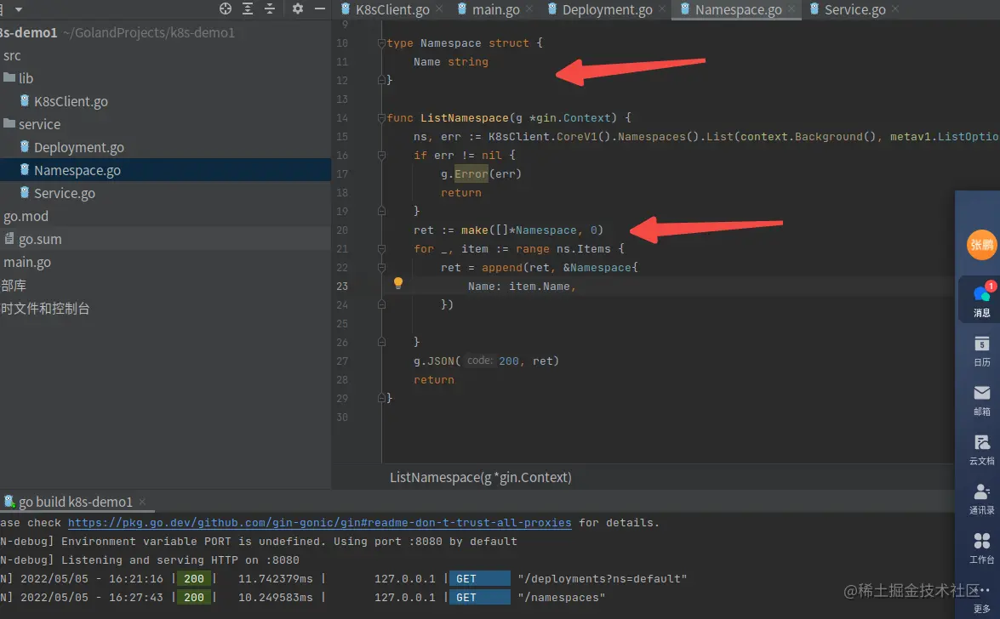Open the pkg.go.dev gin proxies link
Image resolution: width=1000 pixels, height=619 pixels.
[319, 523]
